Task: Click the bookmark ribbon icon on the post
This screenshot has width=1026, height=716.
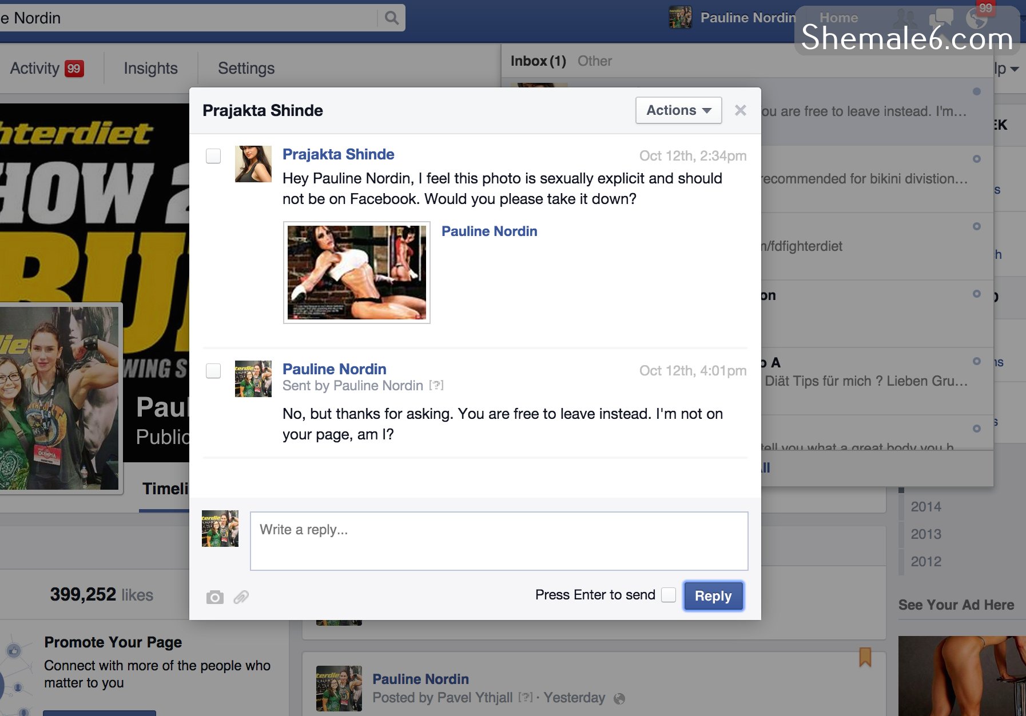Action: [865, 657]
